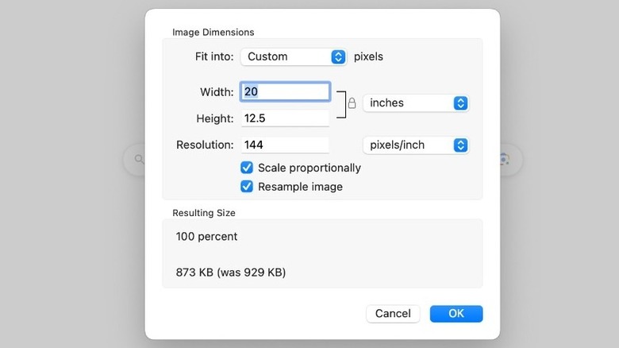Open the inches unit dropdown
Viewport: 619px width, 348px height.
coord(415,103)
